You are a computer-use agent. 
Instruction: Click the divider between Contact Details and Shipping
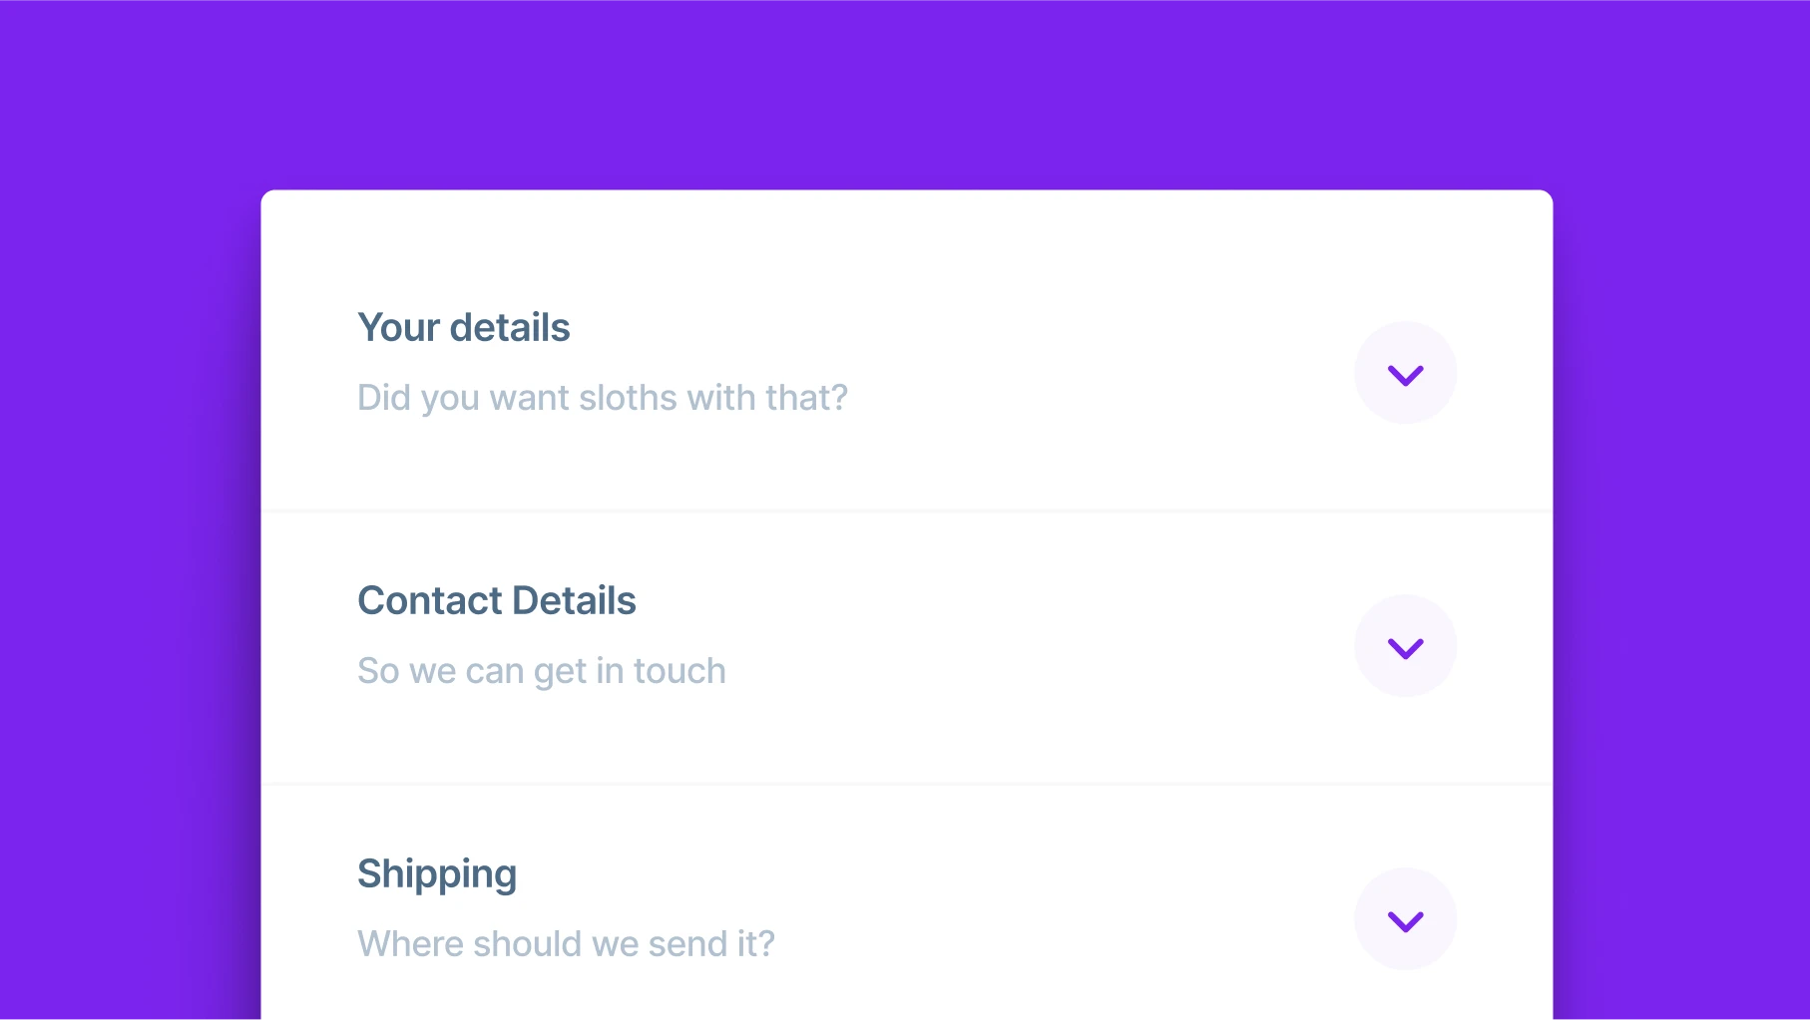[x=906, y=784]
